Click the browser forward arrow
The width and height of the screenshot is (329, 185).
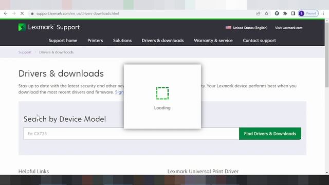point(14,13)
